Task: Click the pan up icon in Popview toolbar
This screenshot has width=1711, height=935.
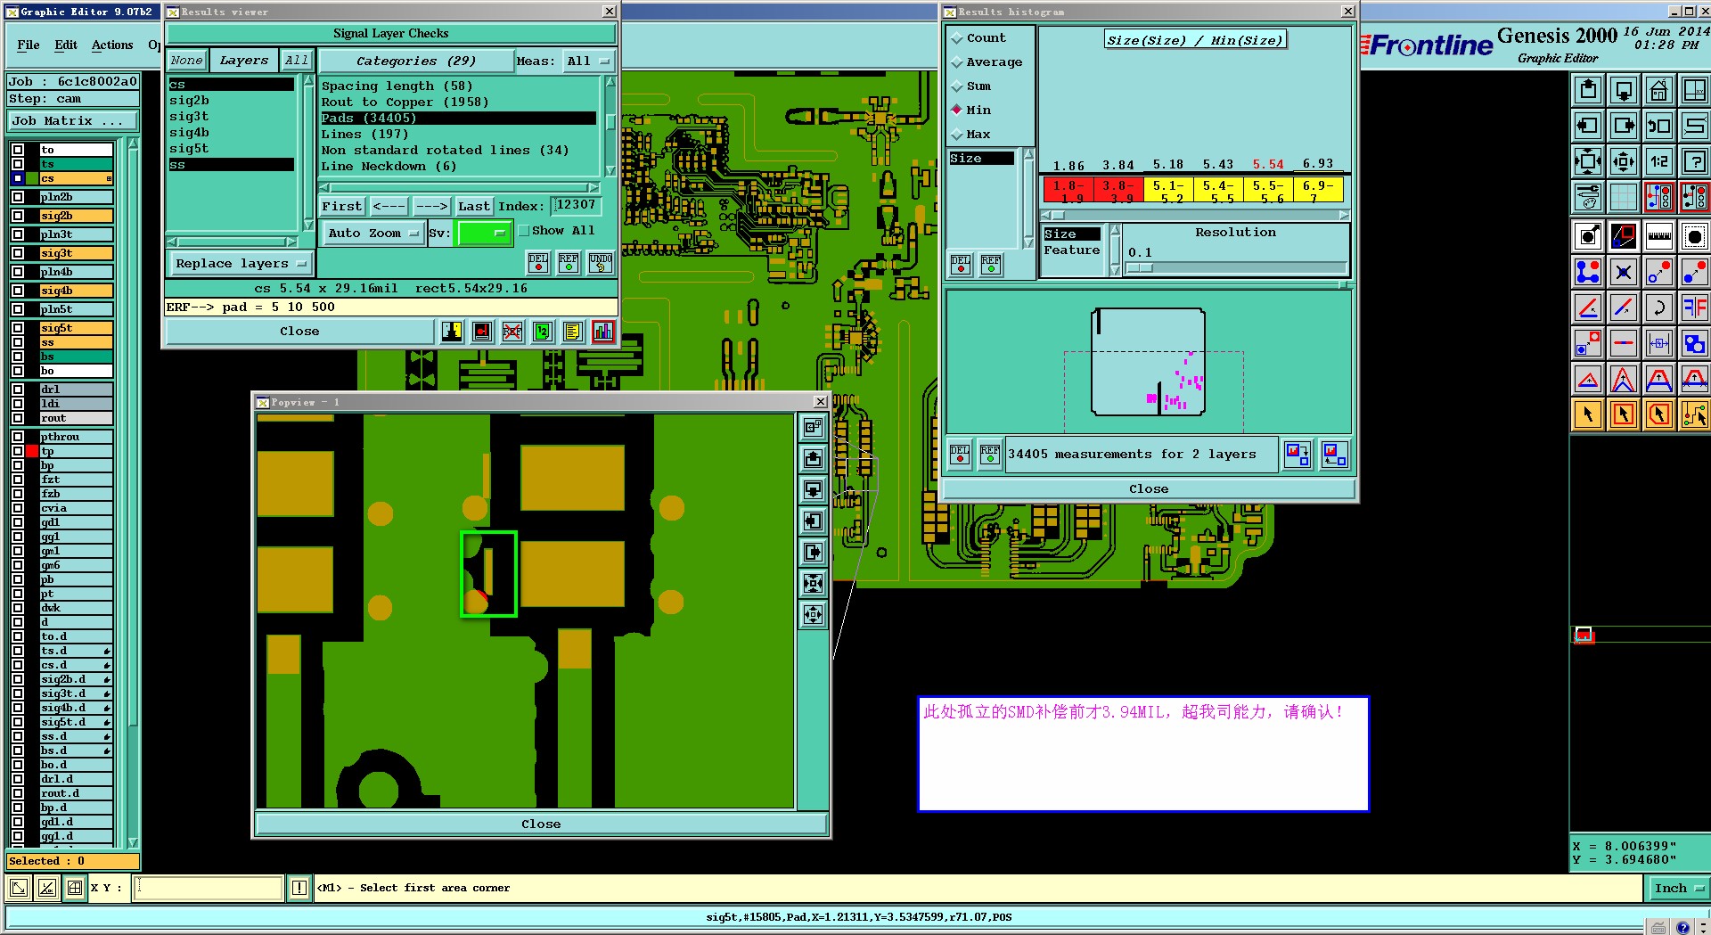Action: (813, 458)
